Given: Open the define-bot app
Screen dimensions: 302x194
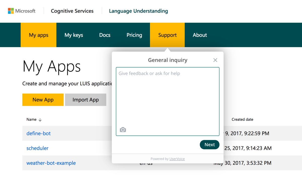Looking at the screenshot, I should tap(39, 133).
